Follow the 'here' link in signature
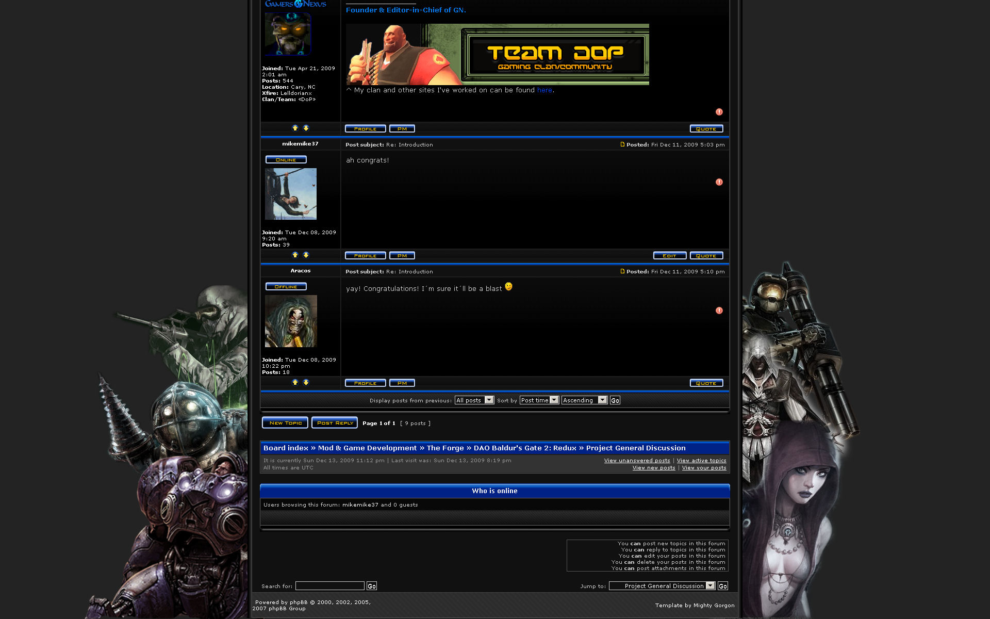 (544, 90)
